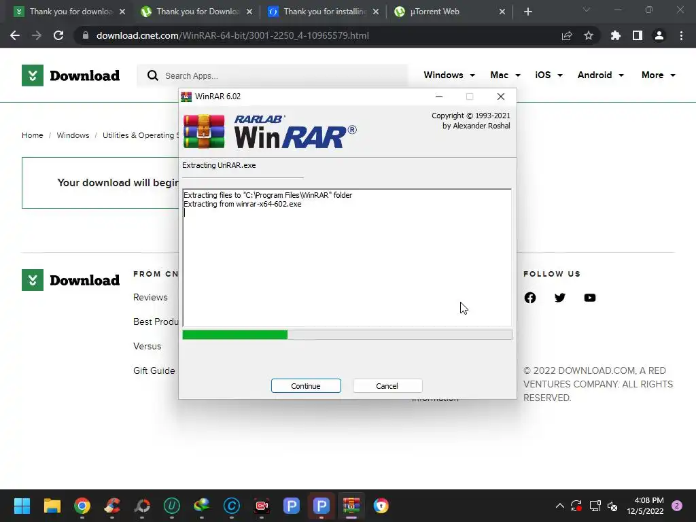Open the Chrome tab search chevron
The image size is (696, 522).
587,10
